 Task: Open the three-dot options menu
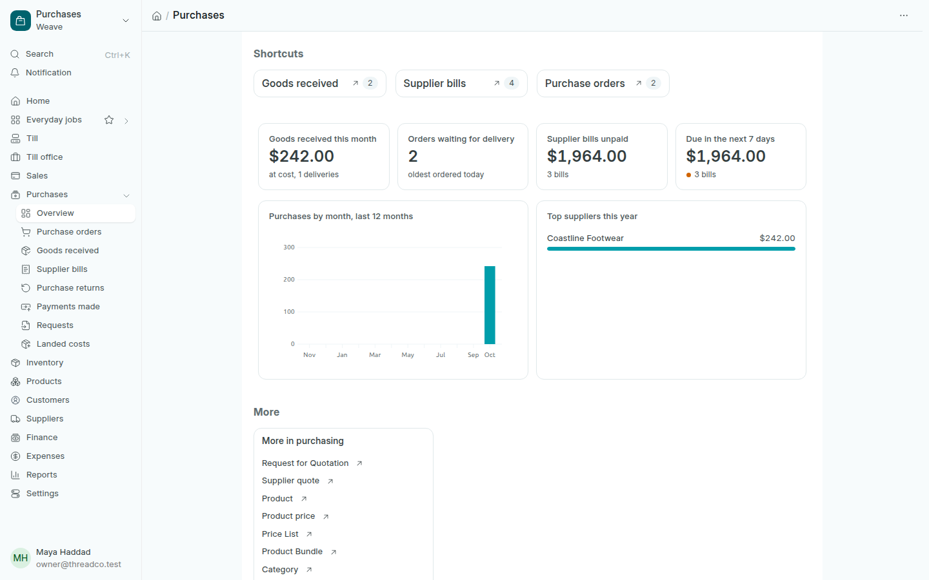tap(904, 15)
